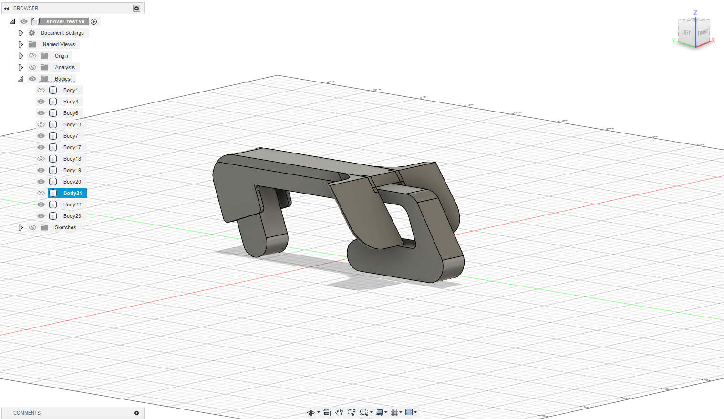Hide Body7 using its eye icon
The width and height of the screenshot is (724, 419).
[x=41, y=136]
